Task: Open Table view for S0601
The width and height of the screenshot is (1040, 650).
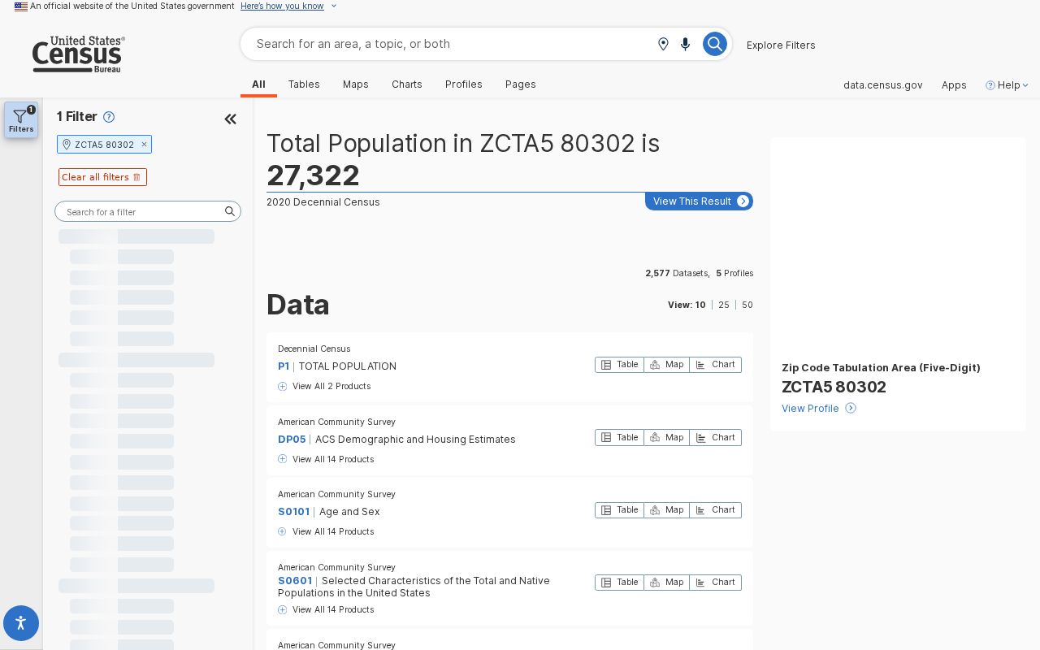Action: 619,583
